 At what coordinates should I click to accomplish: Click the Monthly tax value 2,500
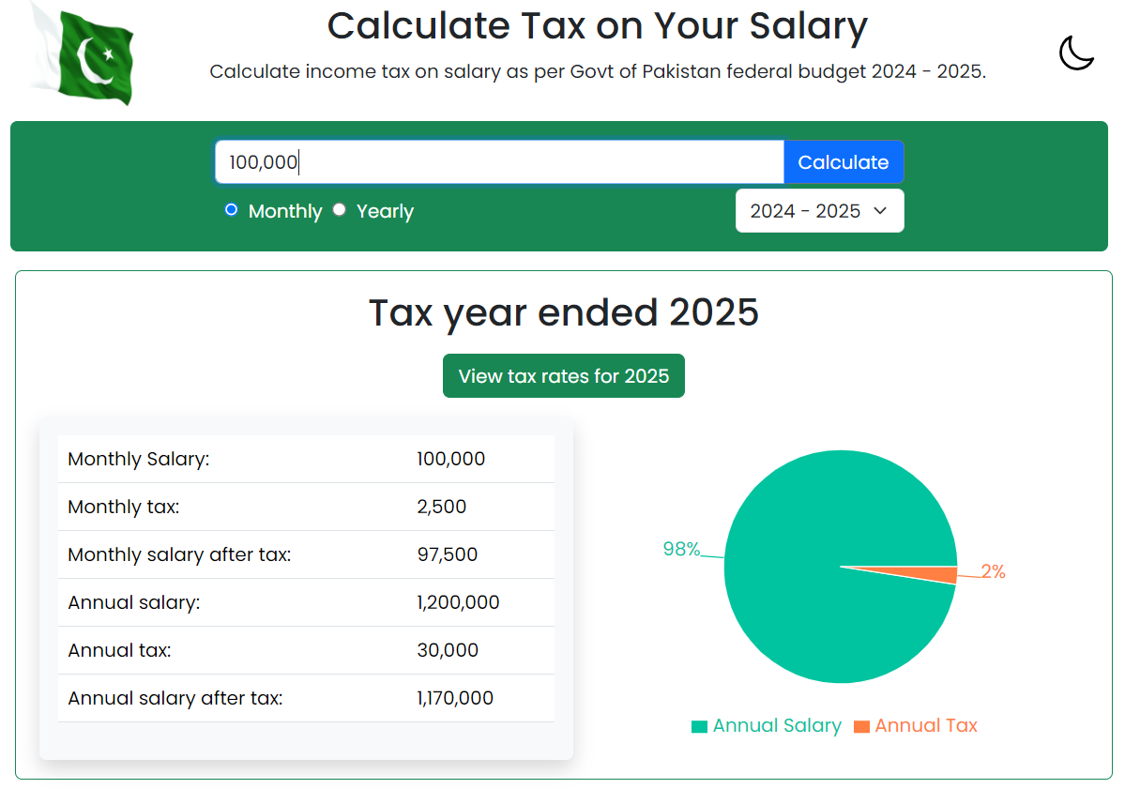pyautogui.click(x=442, y=508)
